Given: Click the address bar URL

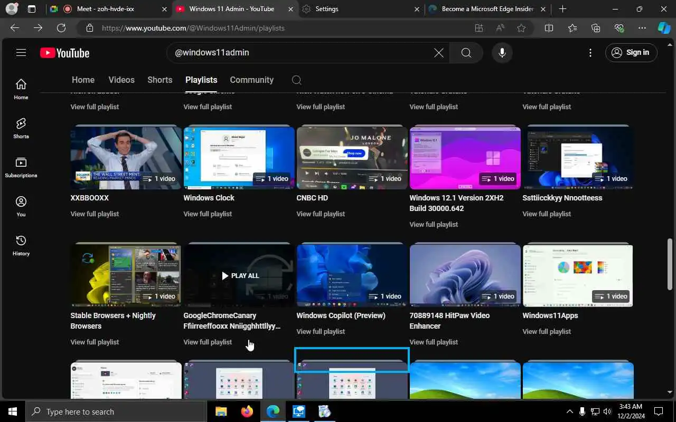Looking at the screenshot, I should pyautogui.click(x=193, y=28).
